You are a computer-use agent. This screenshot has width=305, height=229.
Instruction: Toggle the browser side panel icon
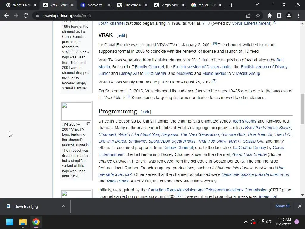[279, 16]
